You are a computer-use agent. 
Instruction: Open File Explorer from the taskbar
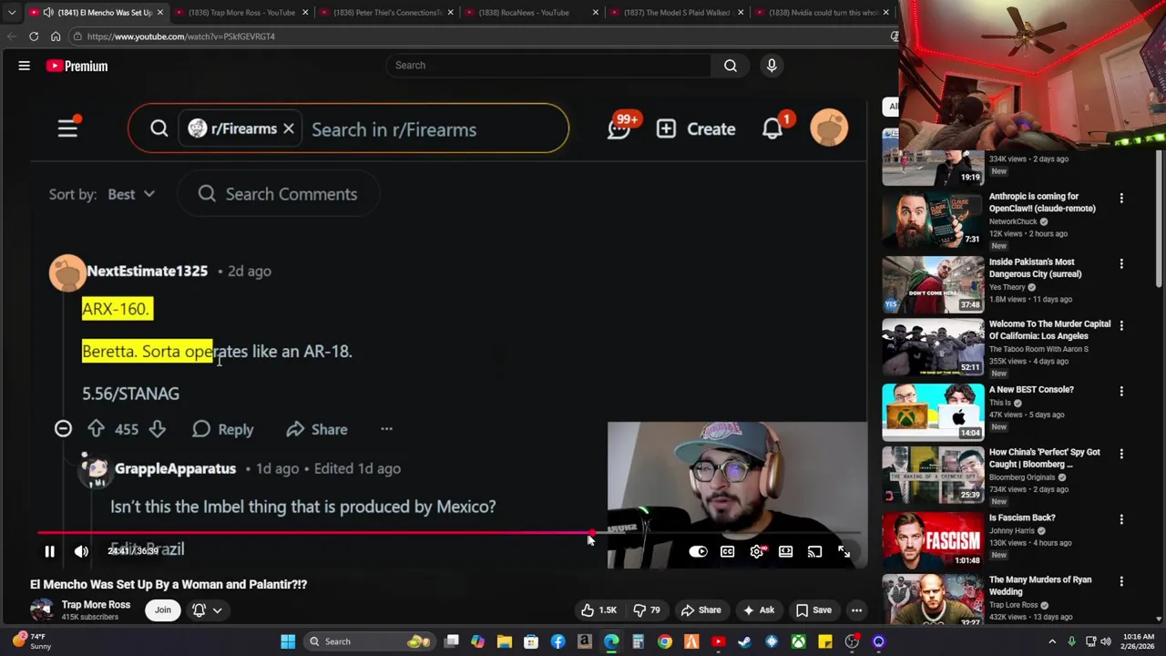click(x=505, y=641)
